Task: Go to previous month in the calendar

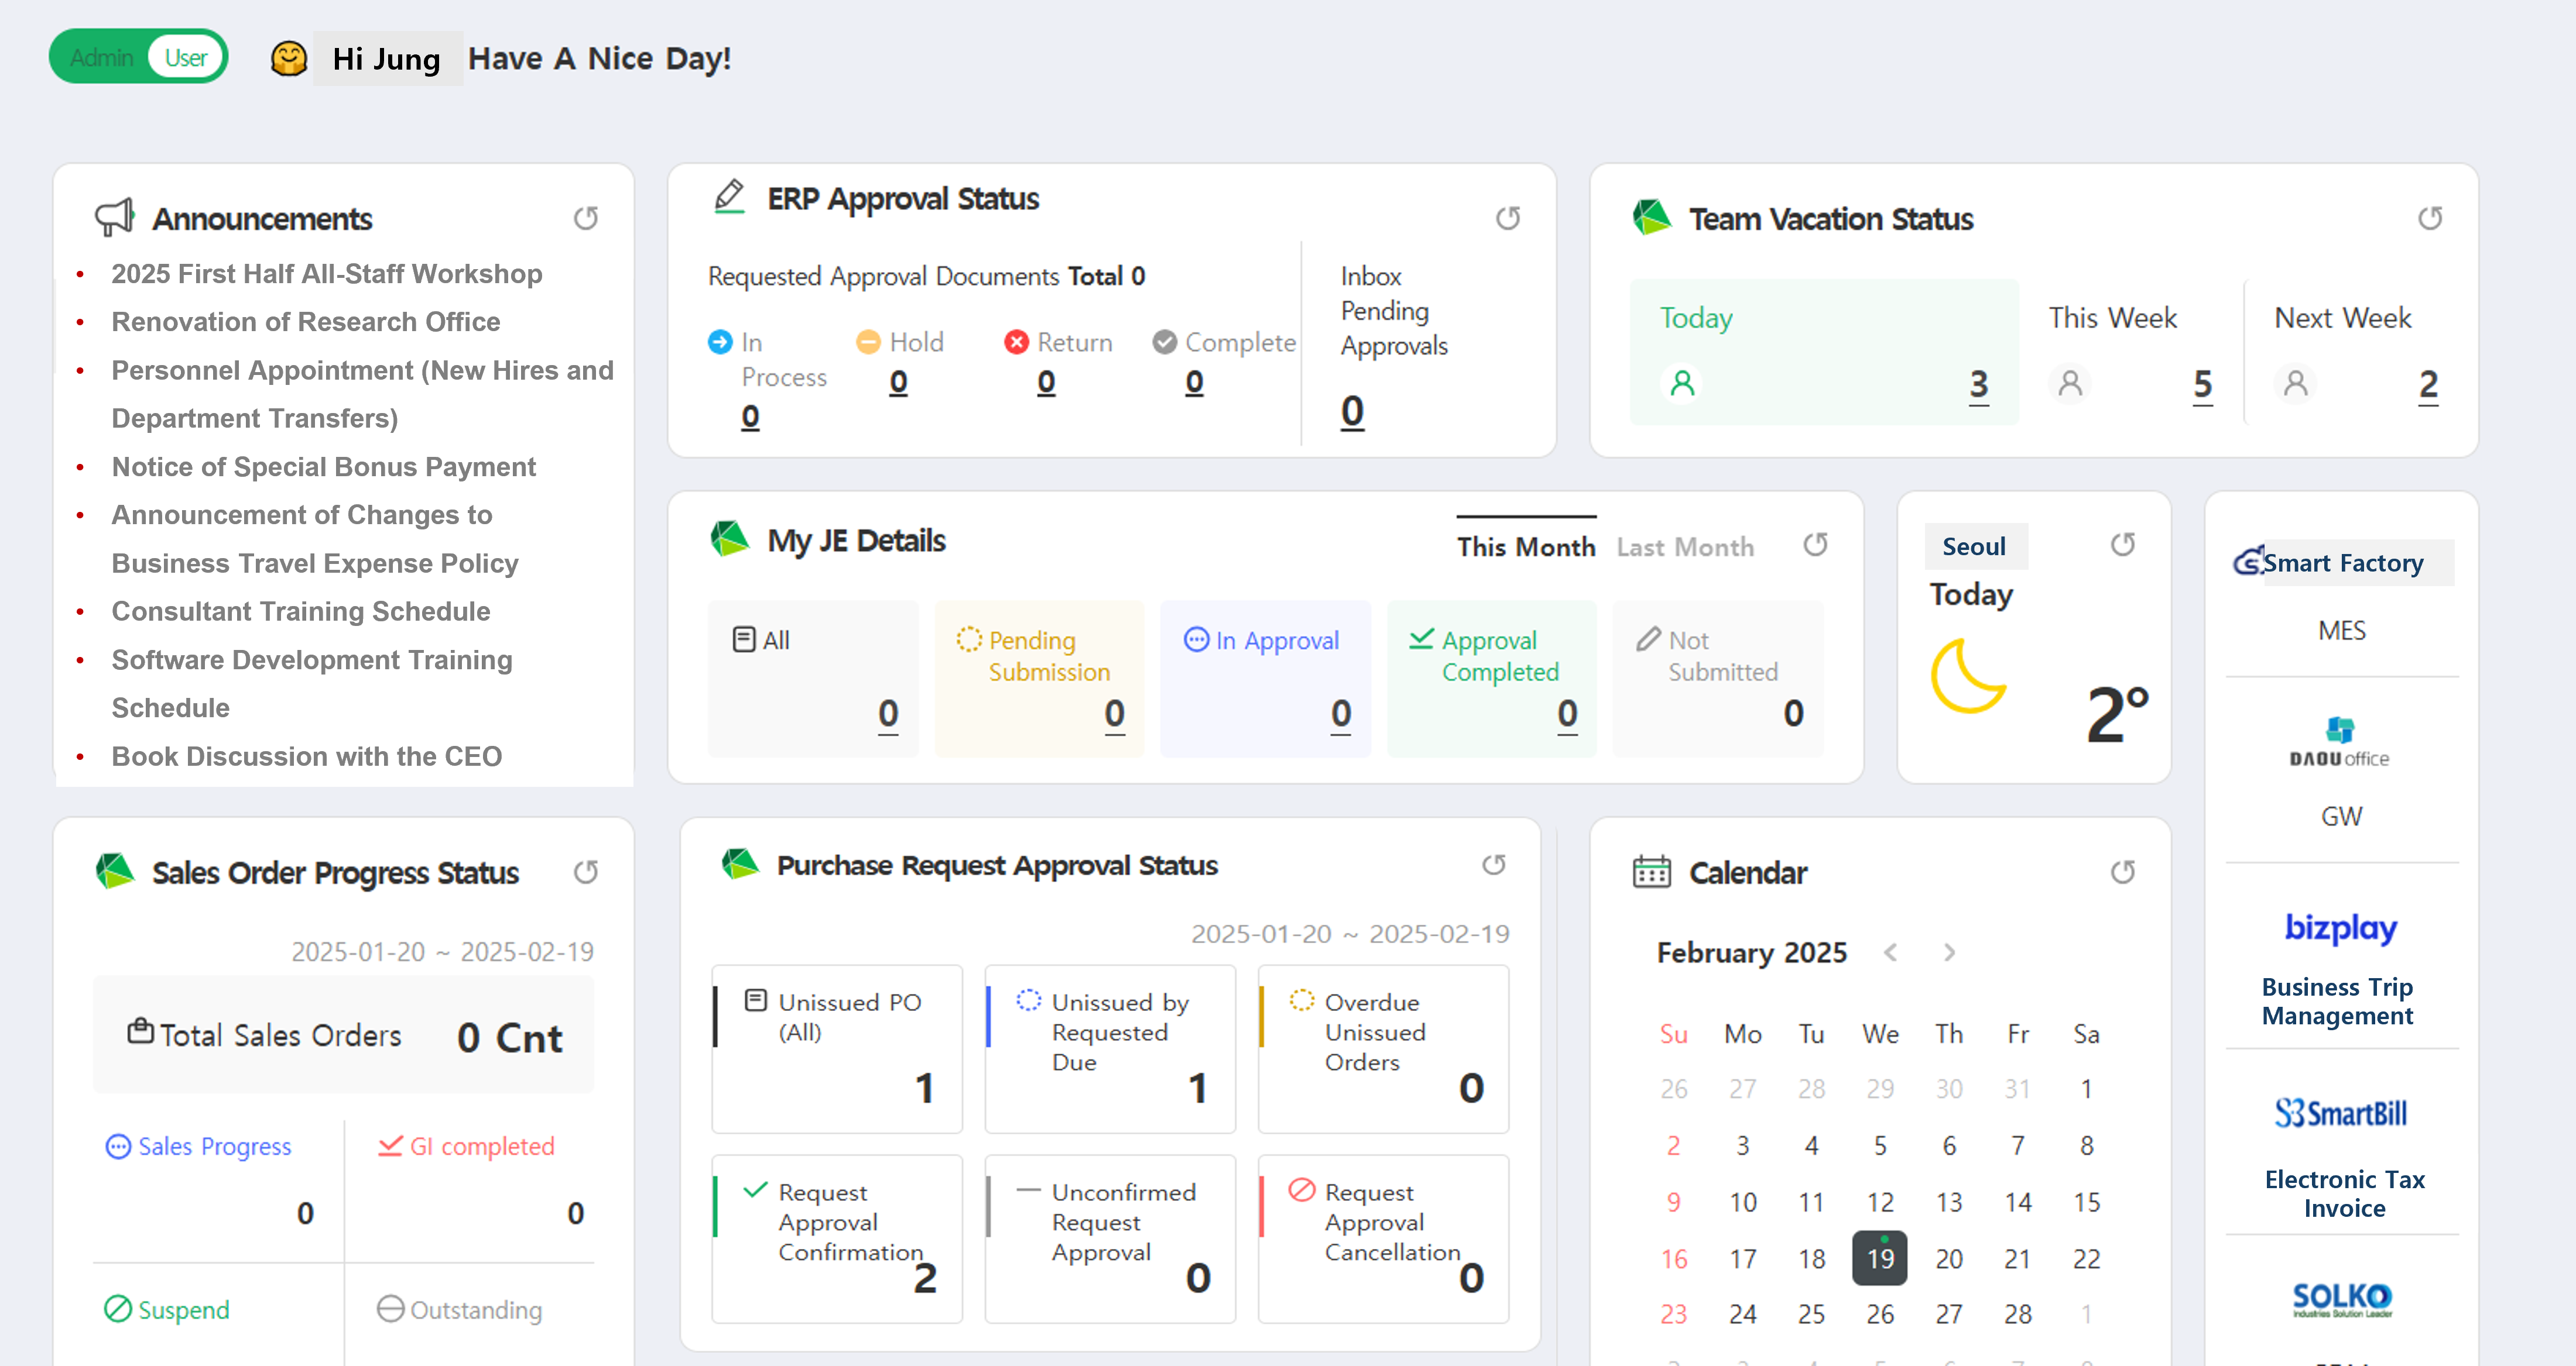Action: [x=1890, y=952]
